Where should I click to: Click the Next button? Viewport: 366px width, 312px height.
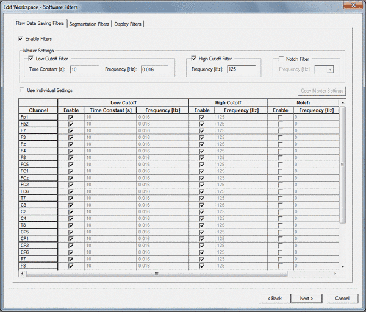click(306, 299)
